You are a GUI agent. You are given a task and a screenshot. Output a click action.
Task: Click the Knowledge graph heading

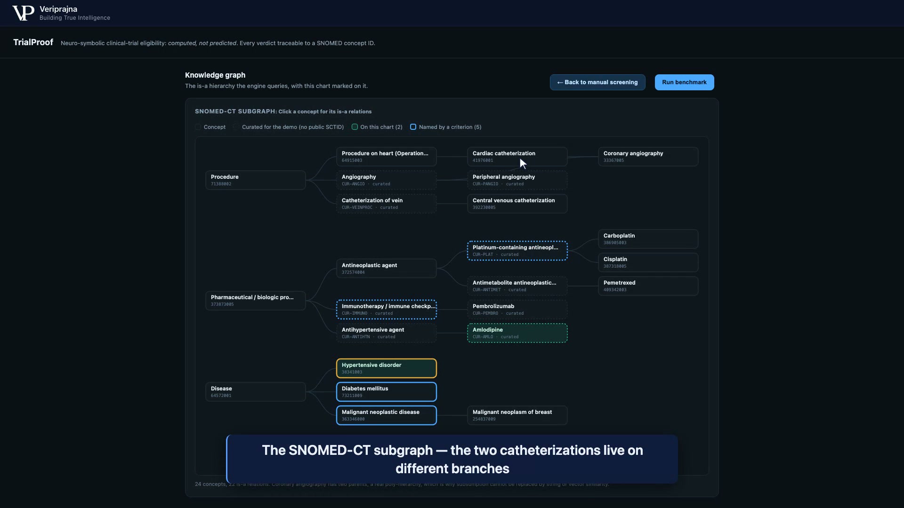215,75
